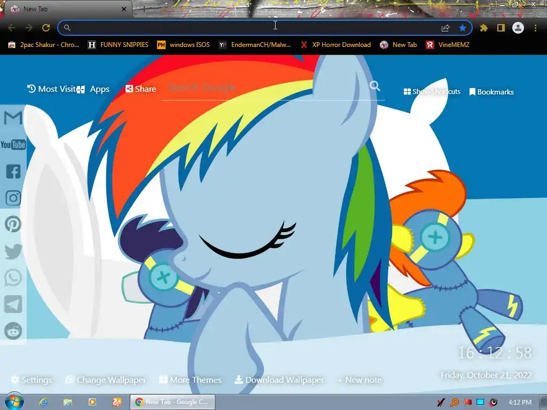Image resolution: width=547 pixels, height=410 pixels.
Task: Open Windows Explorer from taskbar
Action: (x=67, y=402)
